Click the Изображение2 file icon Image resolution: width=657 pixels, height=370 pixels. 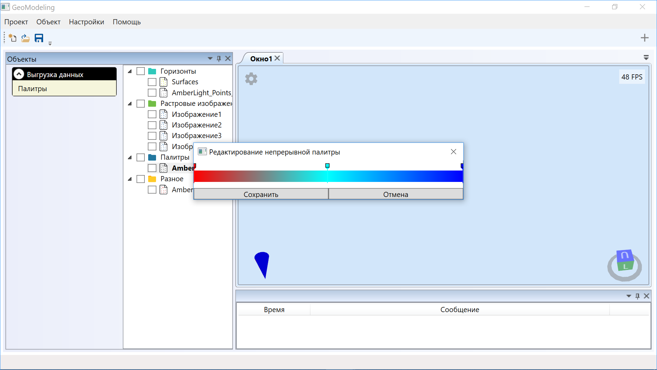point(164,125)
